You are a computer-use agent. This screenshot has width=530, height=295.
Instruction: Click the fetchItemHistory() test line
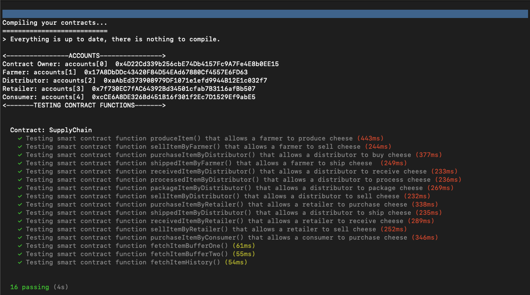pyautogui.click(x=132, y=262)
